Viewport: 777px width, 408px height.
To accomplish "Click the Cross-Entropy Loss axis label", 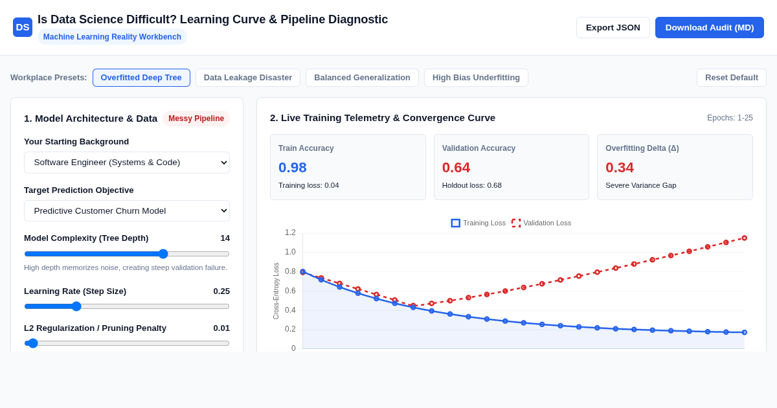I will (x=276, y=291).
